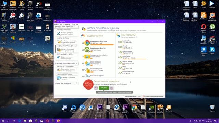This screenshot has height=123, width=219.
Task: Enable the Edge cache and site data checkbox
Action: coord(83,50)
